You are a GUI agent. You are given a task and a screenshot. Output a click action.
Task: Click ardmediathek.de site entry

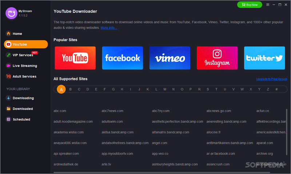click(66, 164)
